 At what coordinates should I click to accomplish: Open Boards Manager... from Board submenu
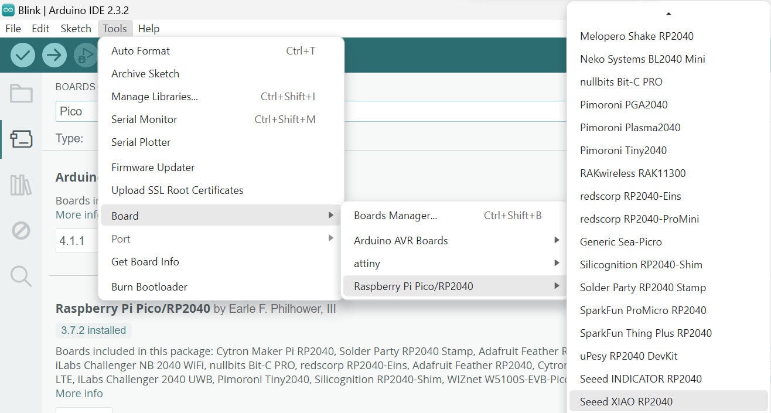(x=454, y=216)
